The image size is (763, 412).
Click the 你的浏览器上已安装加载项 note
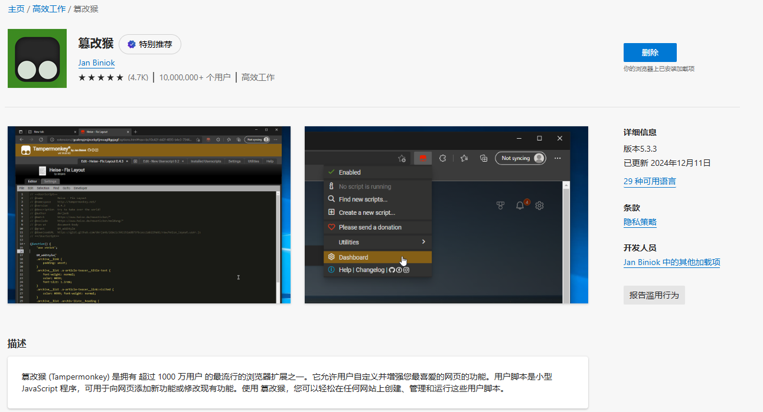pos(659,68)
